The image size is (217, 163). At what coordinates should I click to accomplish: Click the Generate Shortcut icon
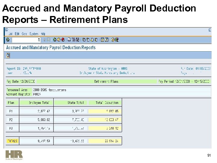(107, 40)
